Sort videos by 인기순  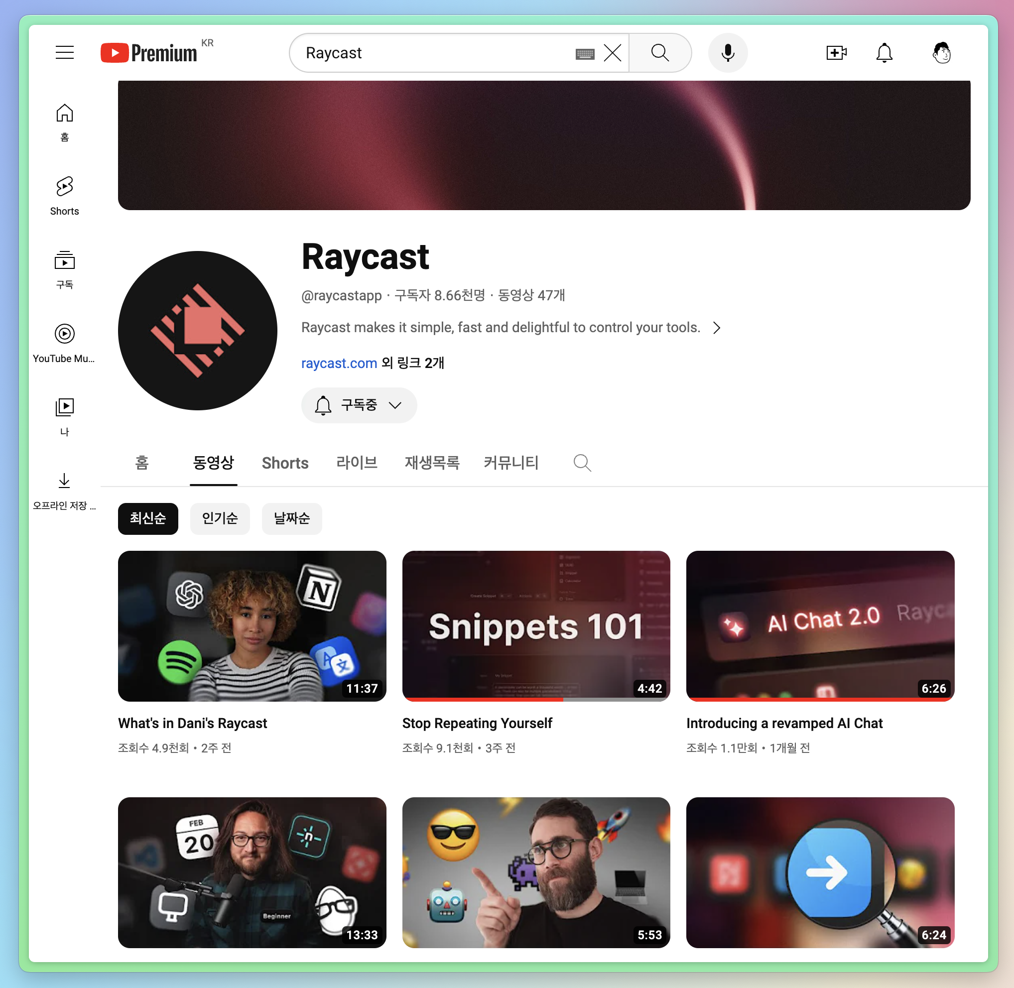click(x=220, y=518)
